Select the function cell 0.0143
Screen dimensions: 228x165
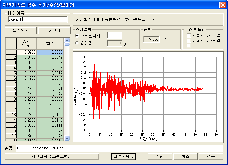pyautogui.click(x=50, y=120)
